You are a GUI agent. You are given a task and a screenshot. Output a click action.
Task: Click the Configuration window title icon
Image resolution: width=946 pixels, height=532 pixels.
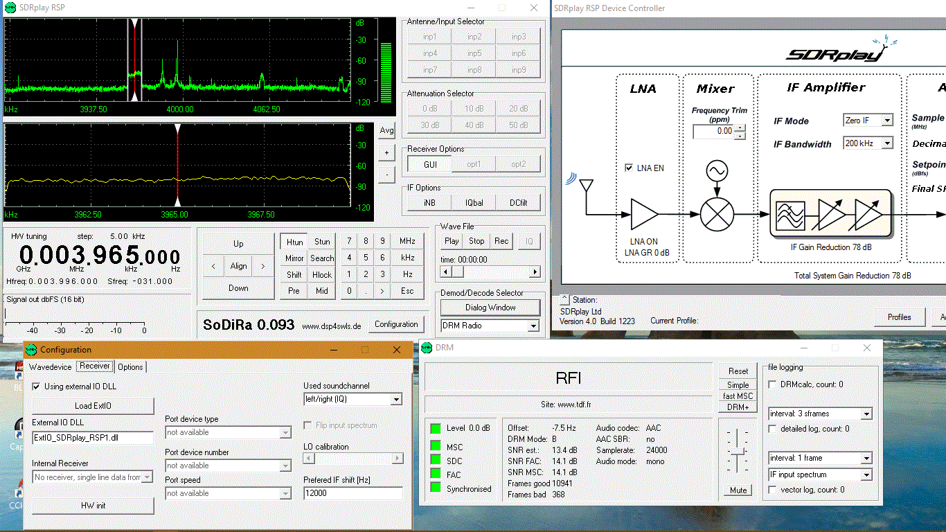click(31, 350)
